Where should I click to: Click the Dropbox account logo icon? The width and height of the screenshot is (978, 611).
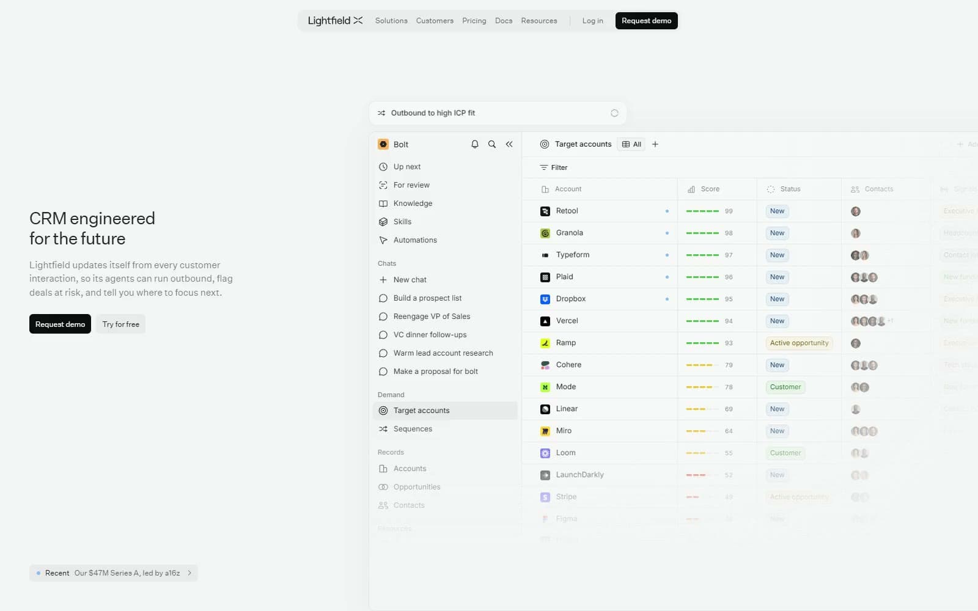pyautogui.click(x=545, y=299)
